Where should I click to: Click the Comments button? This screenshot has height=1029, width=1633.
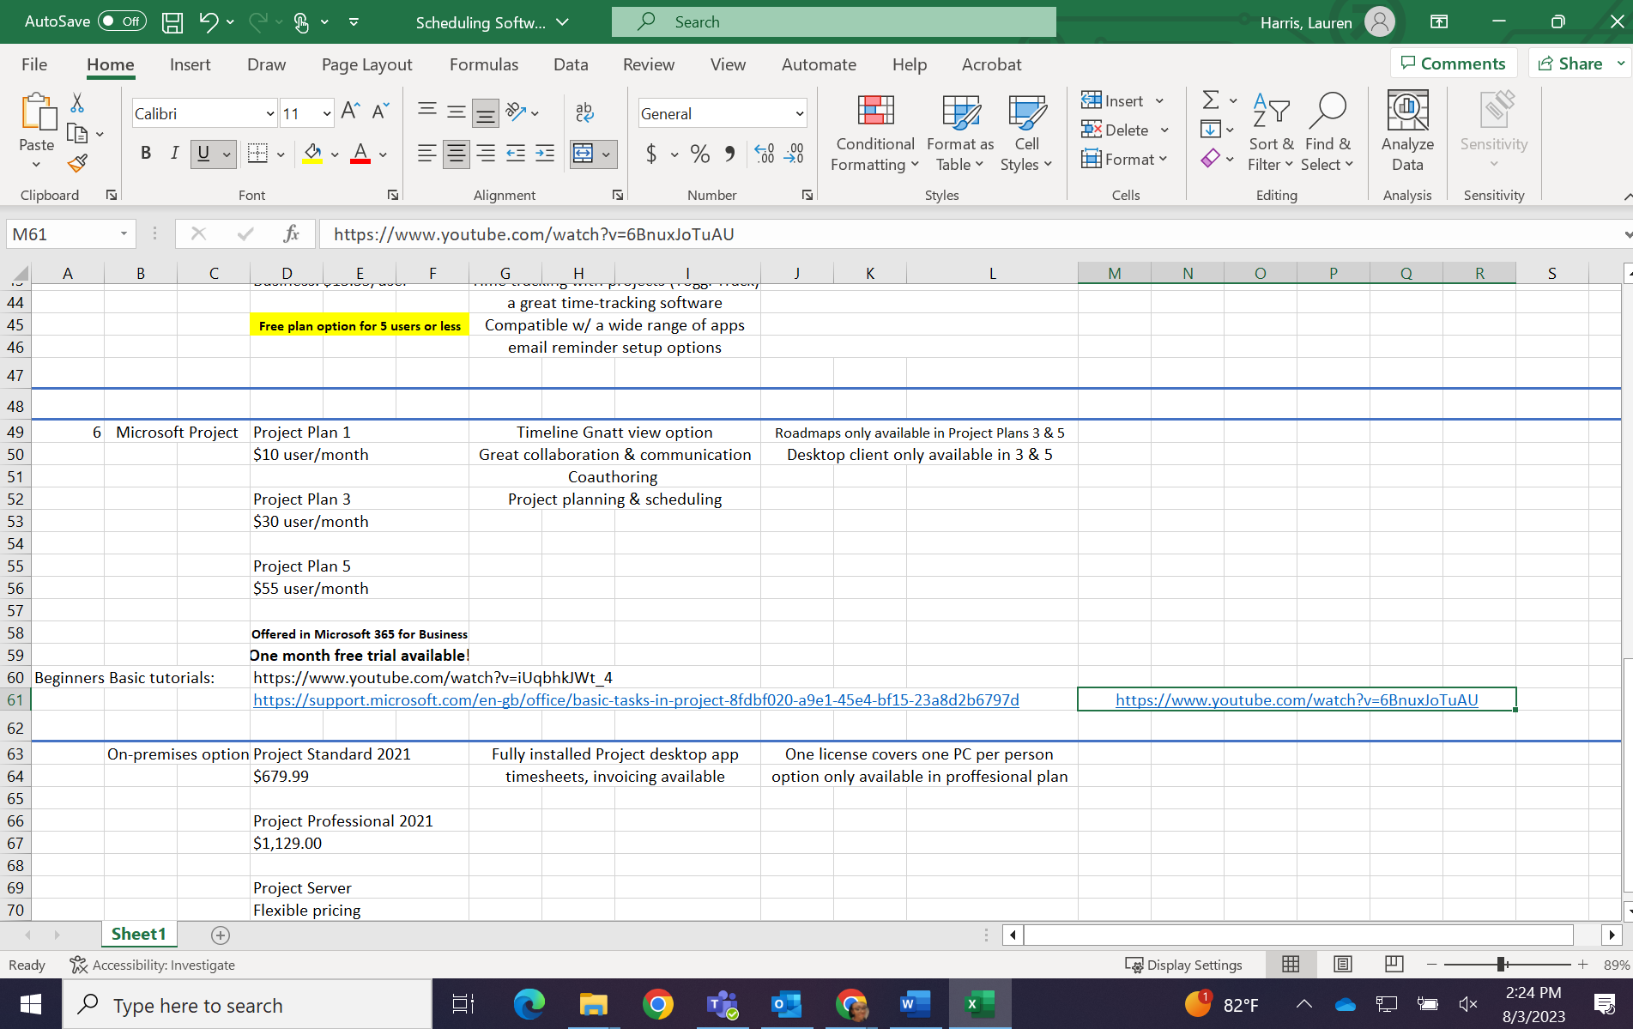(1453, 64)
